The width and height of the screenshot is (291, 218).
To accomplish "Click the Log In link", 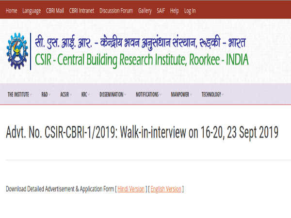I will pyautogui.click(x=190, y=11).
